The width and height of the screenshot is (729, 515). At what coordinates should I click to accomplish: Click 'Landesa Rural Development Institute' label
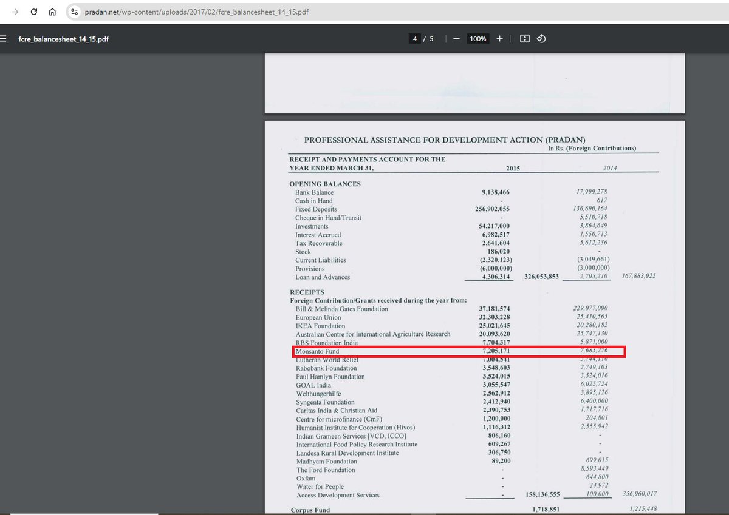tap(347, 453)
